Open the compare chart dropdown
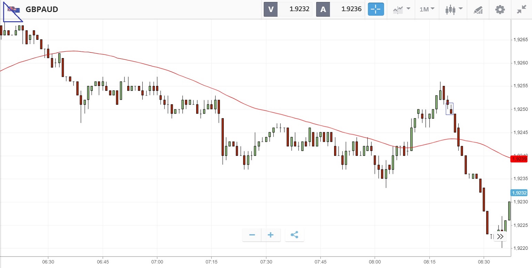 click(x=402, y=9)
